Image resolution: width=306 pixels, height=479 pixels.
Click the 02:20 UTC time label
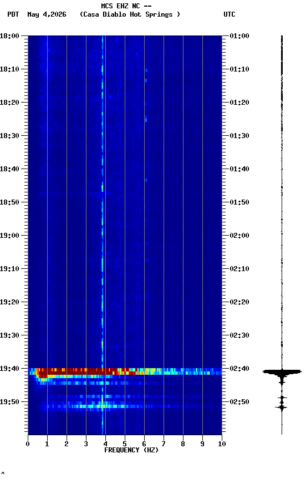[239, 302]
